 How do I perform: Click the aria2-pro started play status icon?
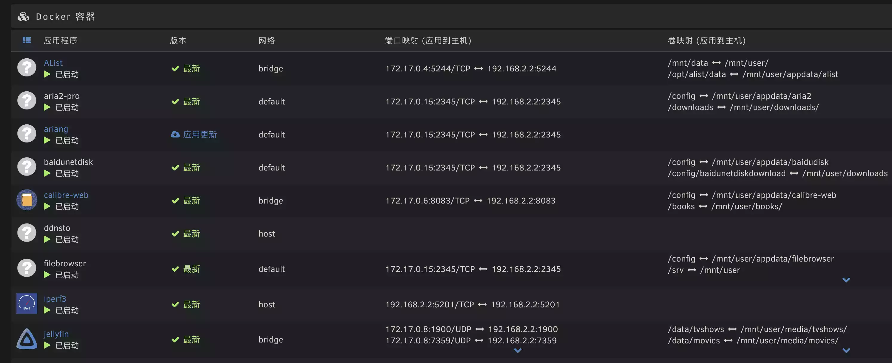tap(47, 107)
